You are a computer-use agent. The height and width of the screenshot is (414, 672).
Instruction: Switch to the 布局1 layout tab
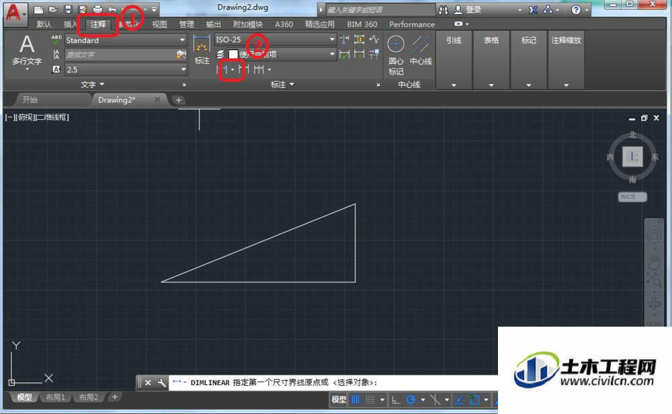pyautogui.click(x=55, y=397)
